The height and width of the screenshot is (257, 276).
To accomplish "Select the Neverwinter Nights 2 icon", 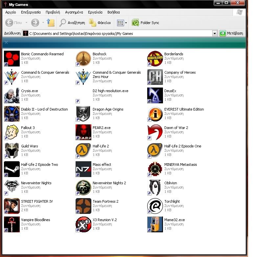I will (83, 188).
